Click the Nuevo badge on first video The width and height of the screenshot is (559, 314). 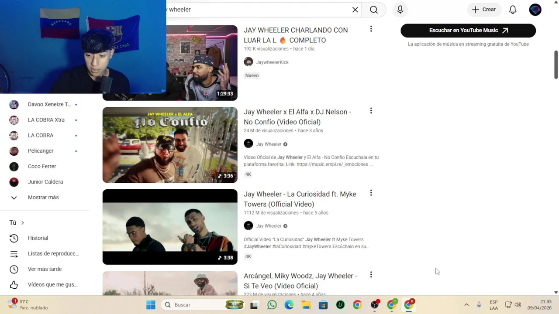[x=252, y=75]
